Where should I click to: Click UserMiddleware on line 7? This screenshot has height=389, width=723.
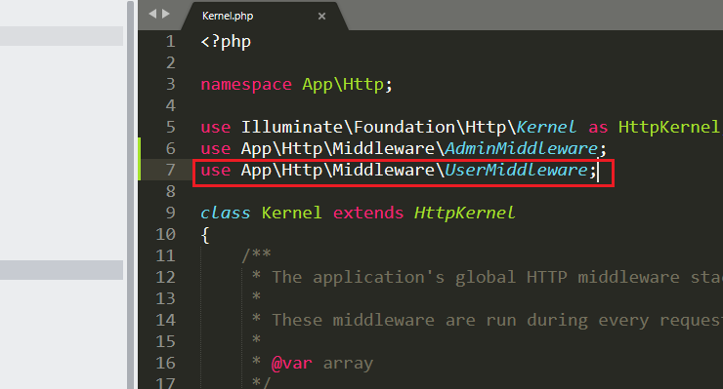516,170
